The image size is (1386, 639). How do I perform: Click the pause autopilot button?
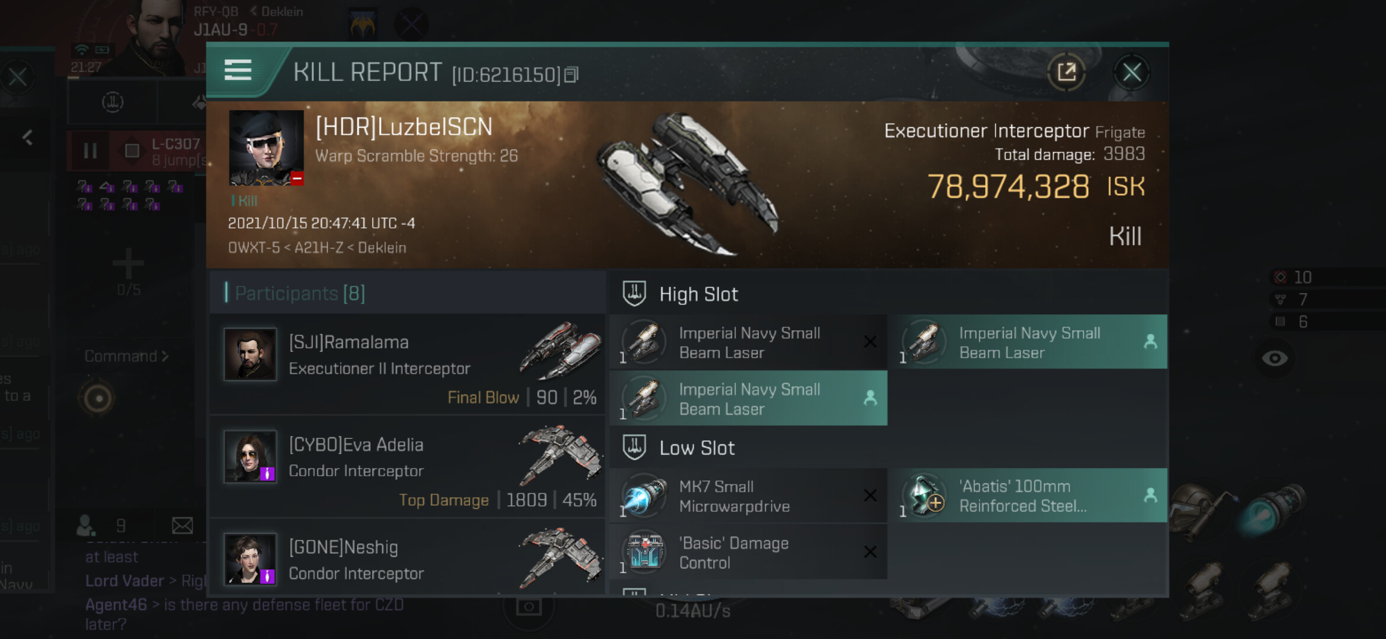(x=90, y=151)
